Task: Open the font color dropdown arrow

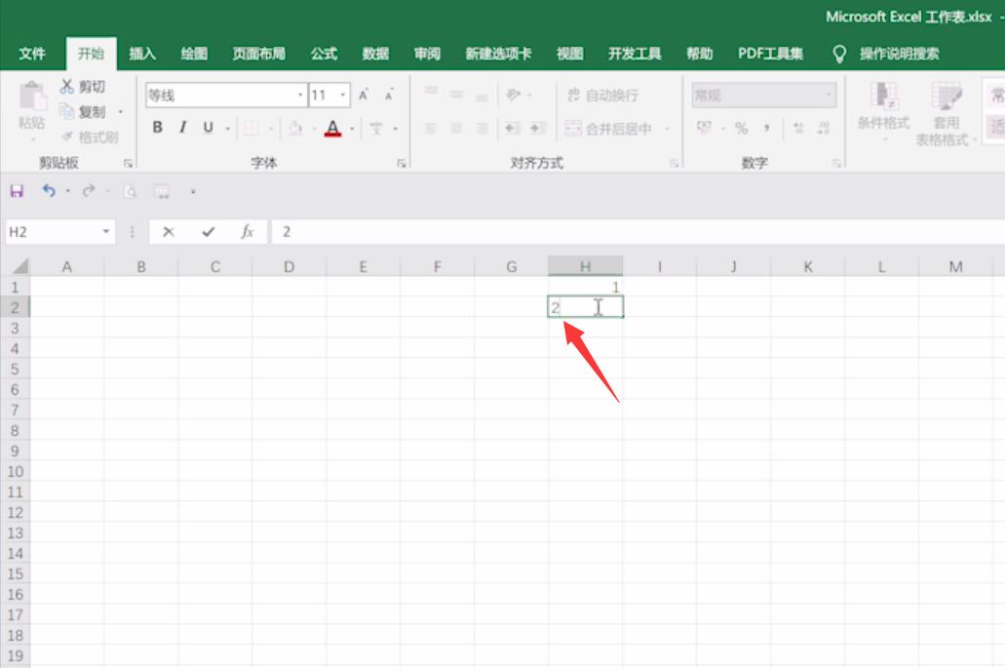Action: (353, 129)
